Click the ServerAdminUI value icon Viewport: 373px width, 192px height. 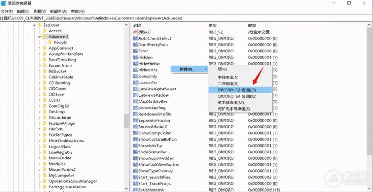point(135,127)
